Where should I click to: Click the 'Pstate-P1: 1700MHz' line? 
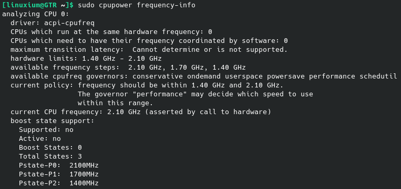[59, 174]
